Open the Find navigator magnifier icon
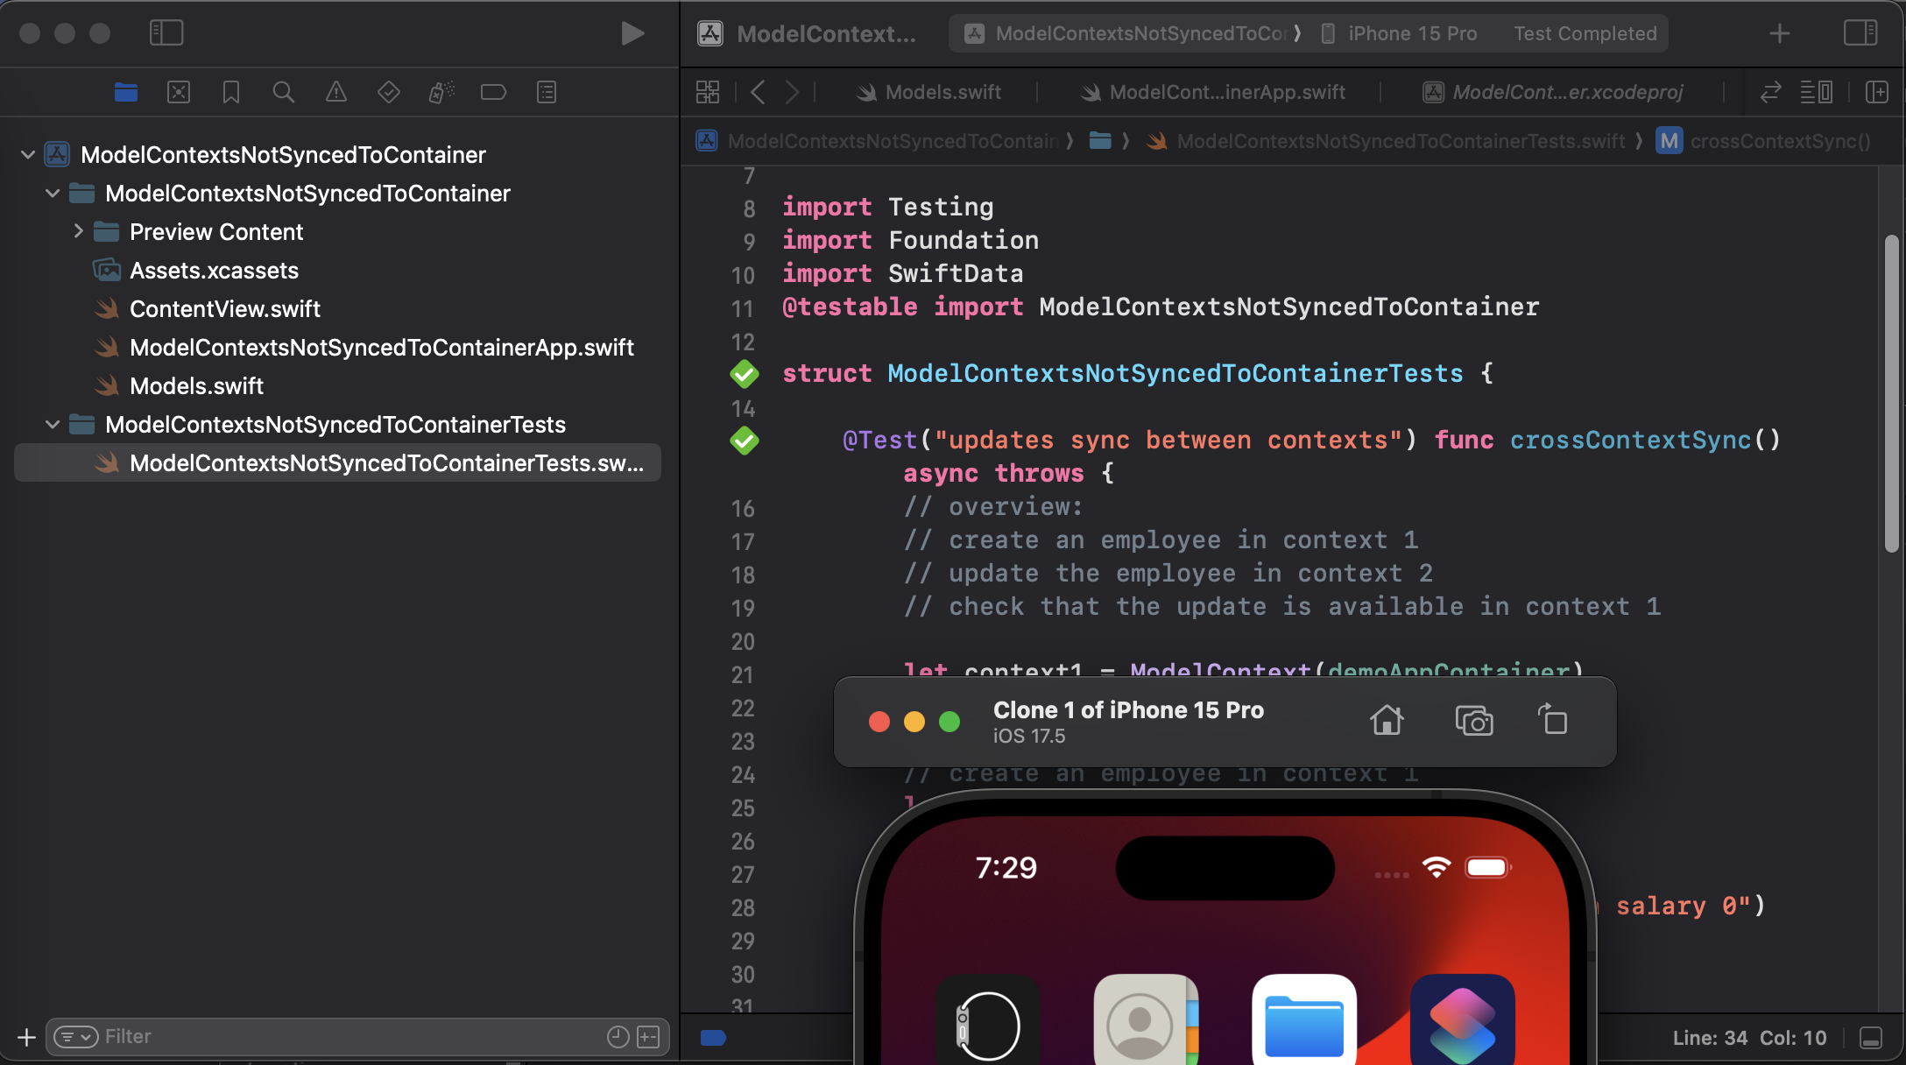Viewport: 1906px width, 1065px height. [x=283, y=92]
